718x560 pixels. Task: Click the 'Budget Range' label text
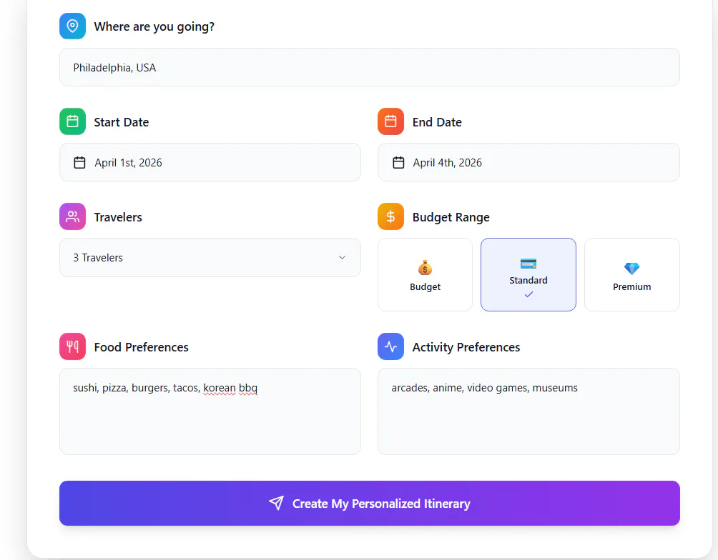pyautogui.click(x=451, y=217)
